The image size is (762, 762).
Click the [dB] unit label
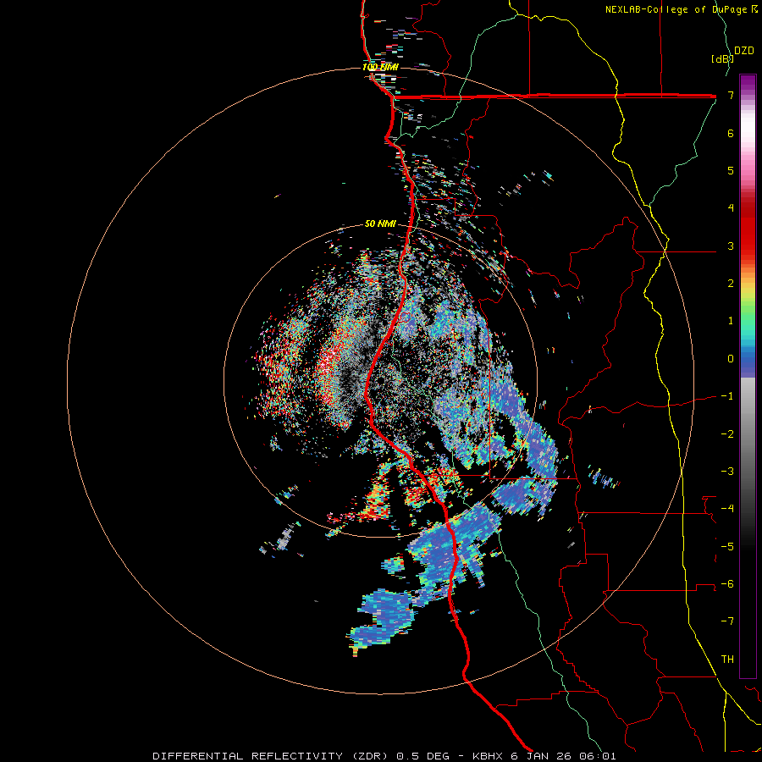(x=722, y=58)
